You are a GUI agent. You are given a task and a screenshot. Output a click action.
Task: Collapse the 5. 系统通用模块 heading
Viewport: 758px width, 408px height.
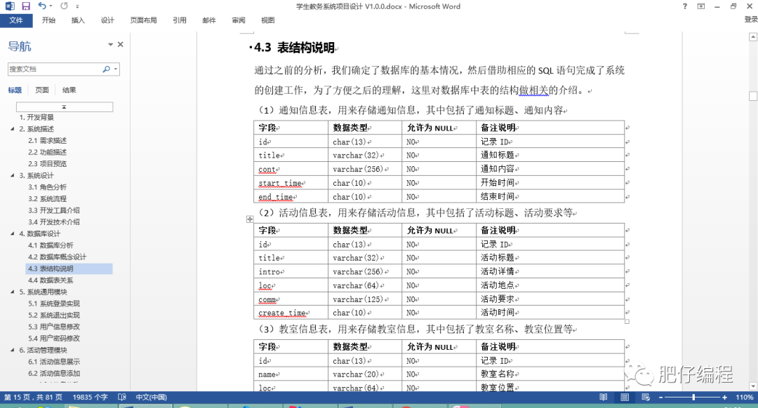[x=13, y=291]
